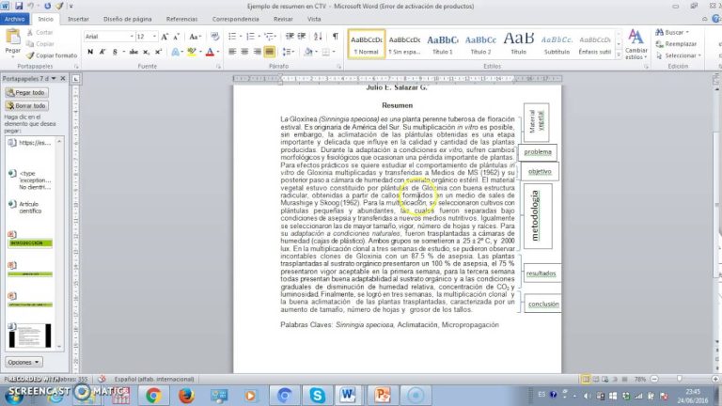Increase paragraph indent

(302, 37)
